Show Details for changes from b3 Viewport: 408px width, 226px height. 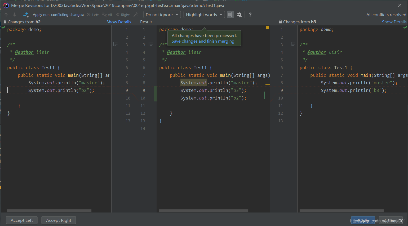tap(394, 22)
